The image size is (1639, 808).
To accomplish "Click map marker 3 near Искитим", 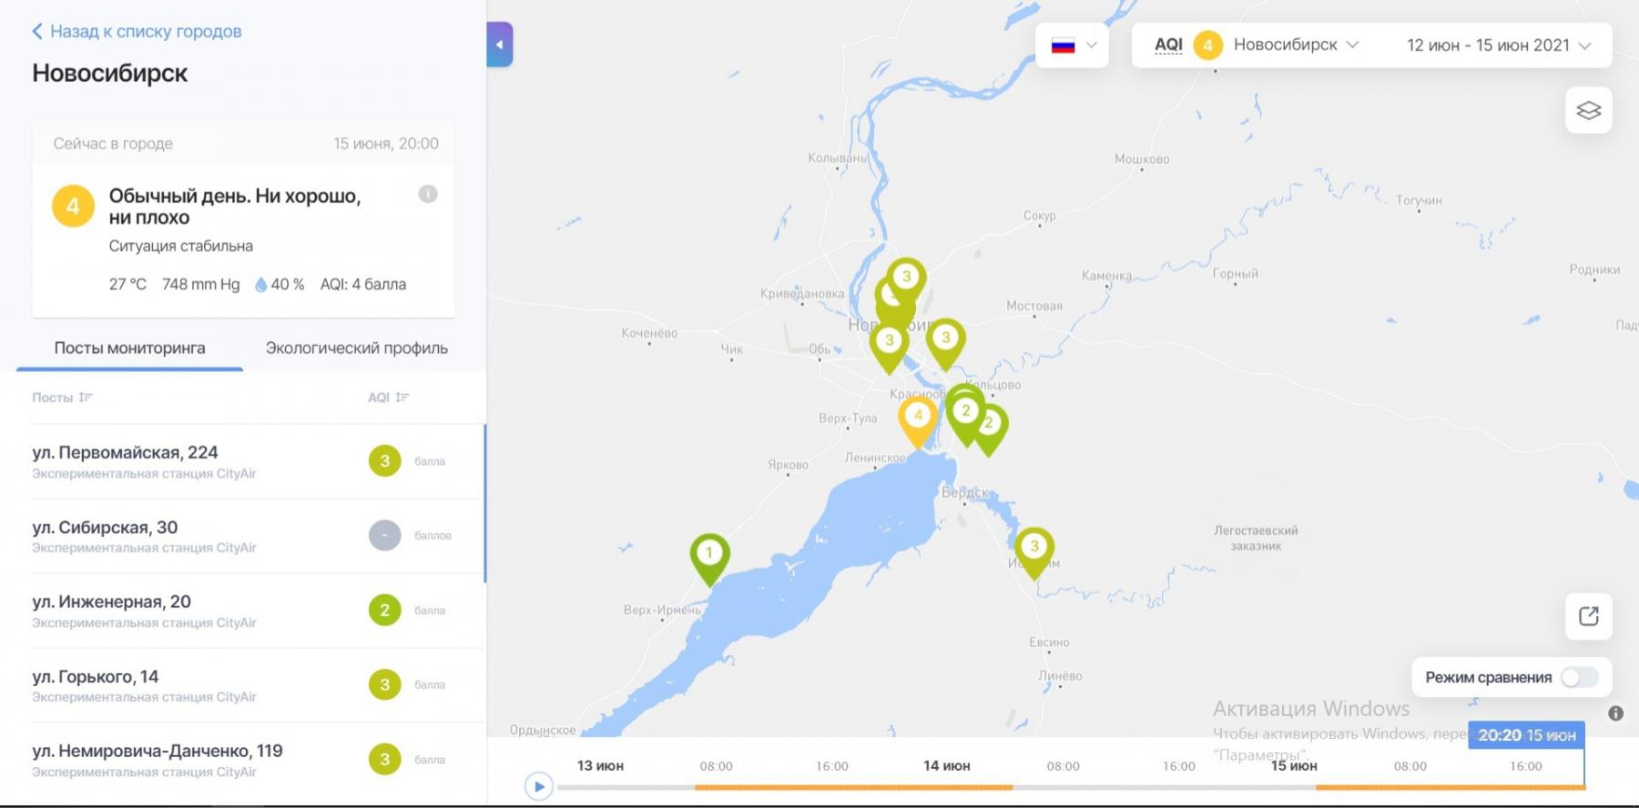I will point(1034,552).
